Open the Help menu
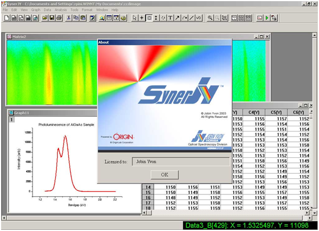Screen dimensions: 319x231 coord(115,10)
